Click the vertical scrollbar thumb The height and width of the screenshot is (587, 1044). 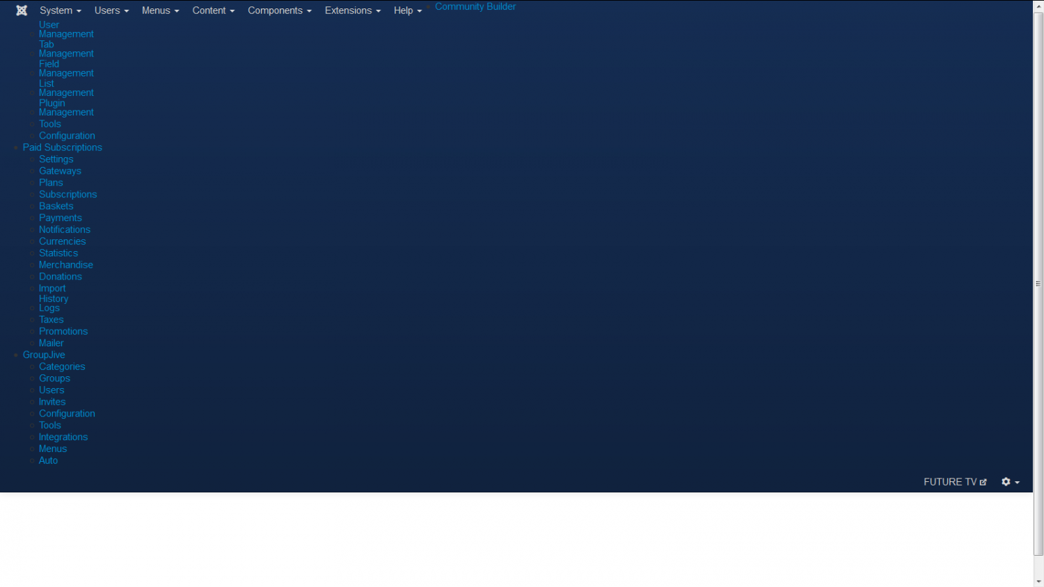tap(1038, 284)
